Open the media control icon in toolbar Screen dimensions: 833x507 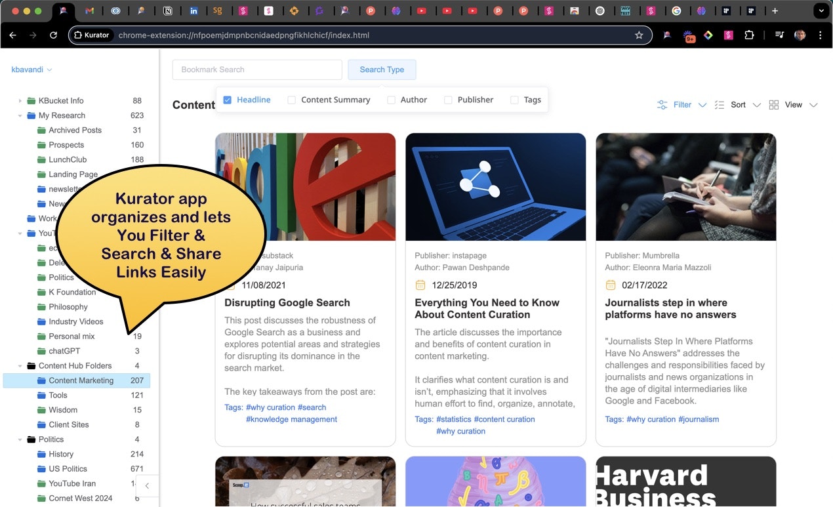pos(779,35)
